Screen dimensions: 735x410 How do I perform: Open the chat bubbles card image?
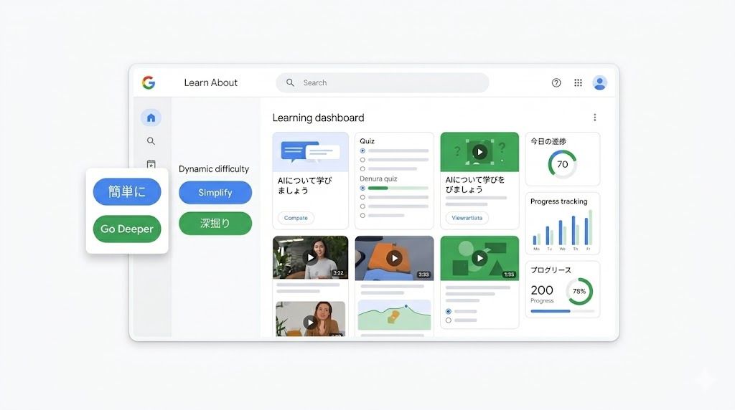click(310, 152)
